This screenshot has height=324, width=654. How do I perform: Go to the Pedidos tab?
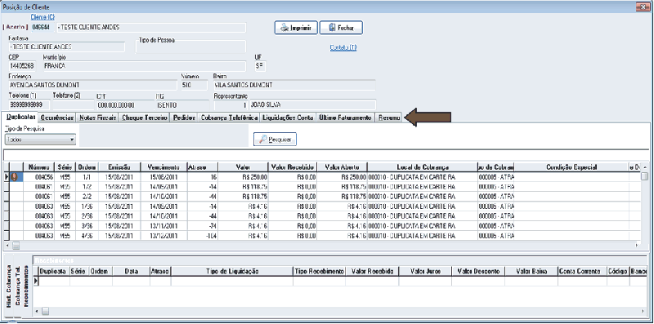pyautogui.click(x=184, y=118)
